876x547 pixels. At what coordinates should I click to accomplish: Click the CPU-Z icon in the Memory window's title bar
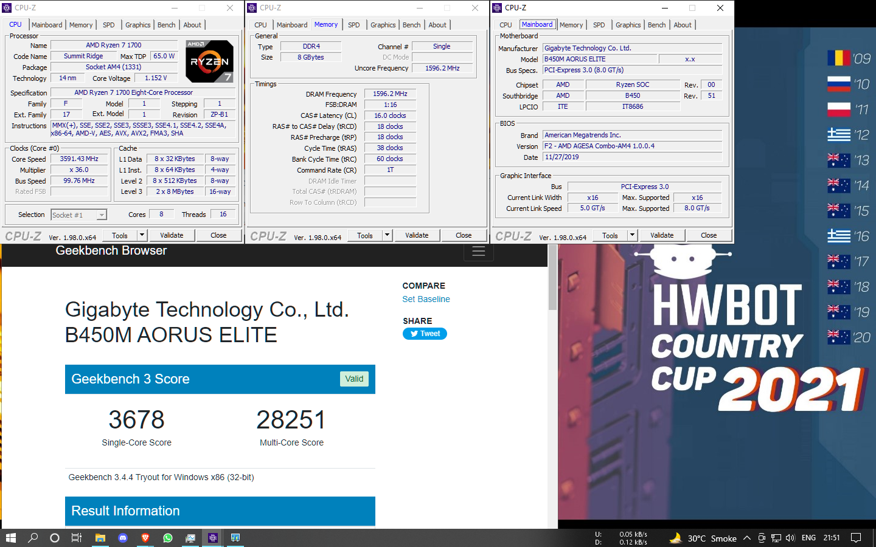[x=252, y=8]
